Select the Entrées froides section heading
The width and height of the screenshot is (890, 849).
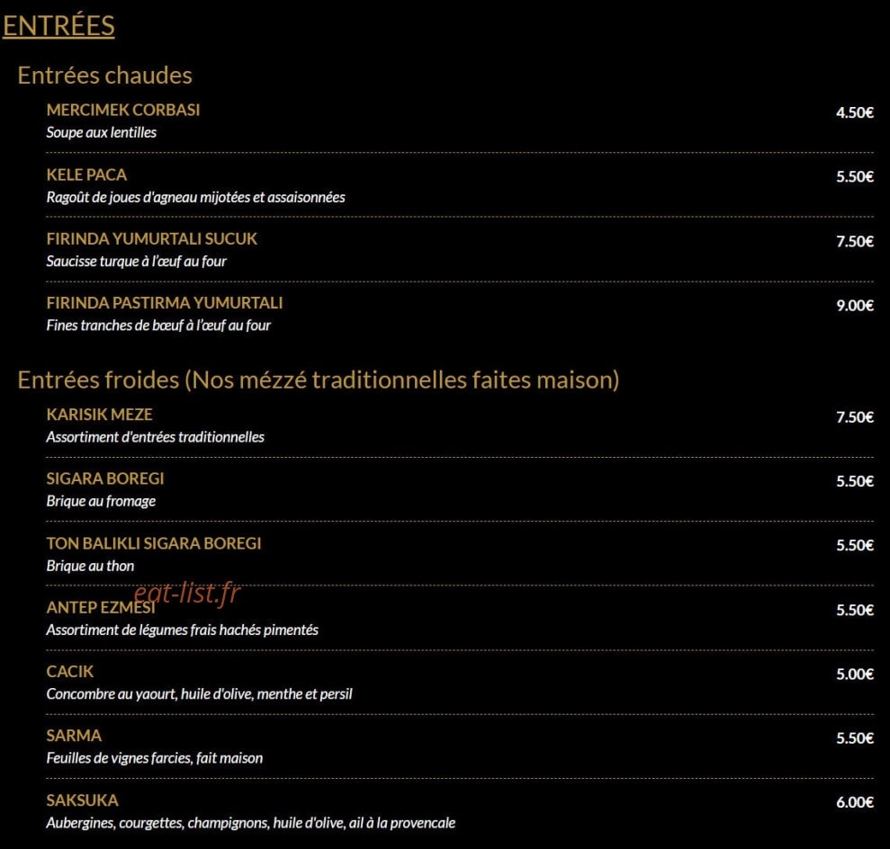(318, 380)
